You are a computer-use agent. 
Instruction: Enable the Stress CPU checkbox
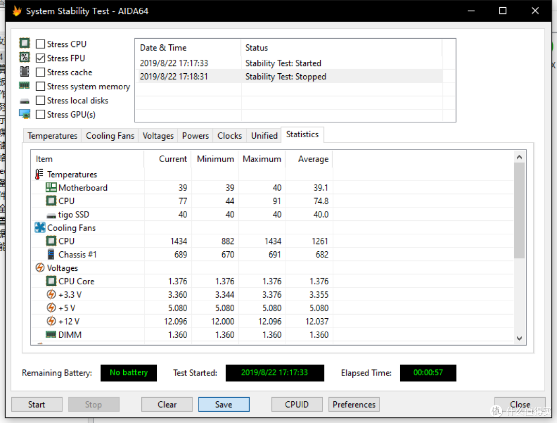coord(41,44)
